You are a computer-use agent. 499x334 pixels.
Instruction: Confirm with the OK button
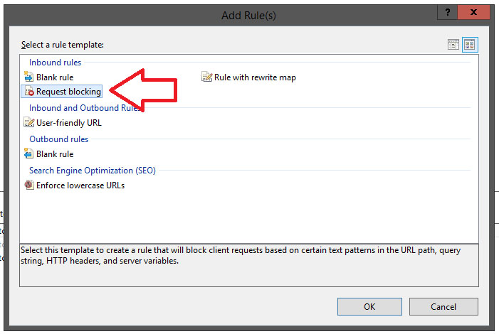tap(369, 307)
